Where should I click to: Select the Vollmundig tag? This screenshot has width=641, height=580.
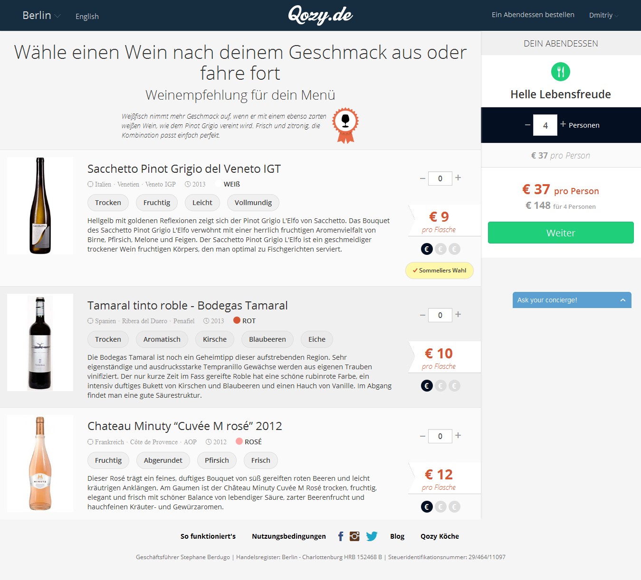tap(253, 203)
